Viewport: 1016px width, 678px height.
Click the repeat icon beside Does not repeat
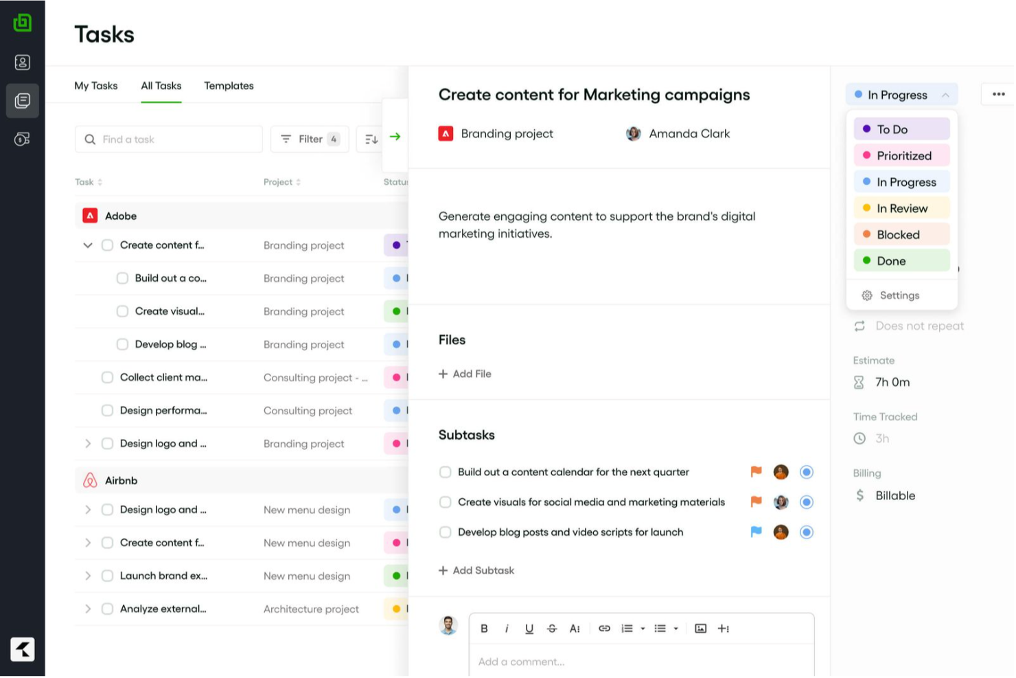coord(859,326)
